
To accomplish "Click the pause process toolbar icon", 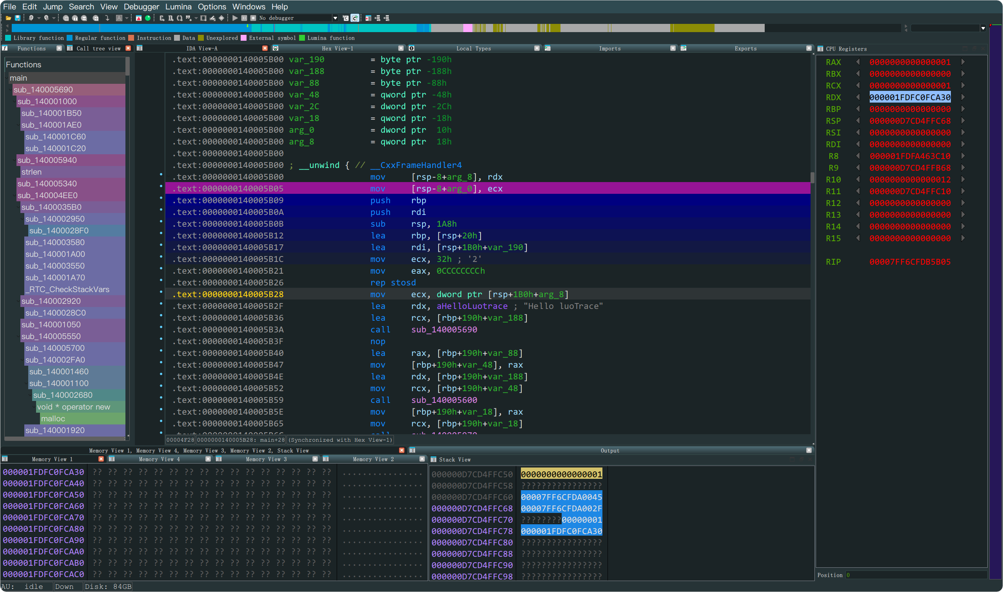I will (244, 18).
